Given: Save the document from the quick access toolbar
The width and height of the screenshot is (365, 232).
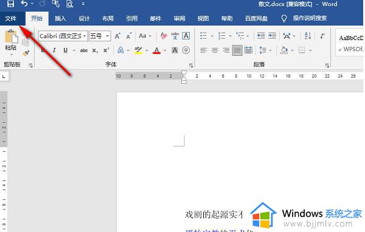Looking at the screenshot, I should [10, 4].
